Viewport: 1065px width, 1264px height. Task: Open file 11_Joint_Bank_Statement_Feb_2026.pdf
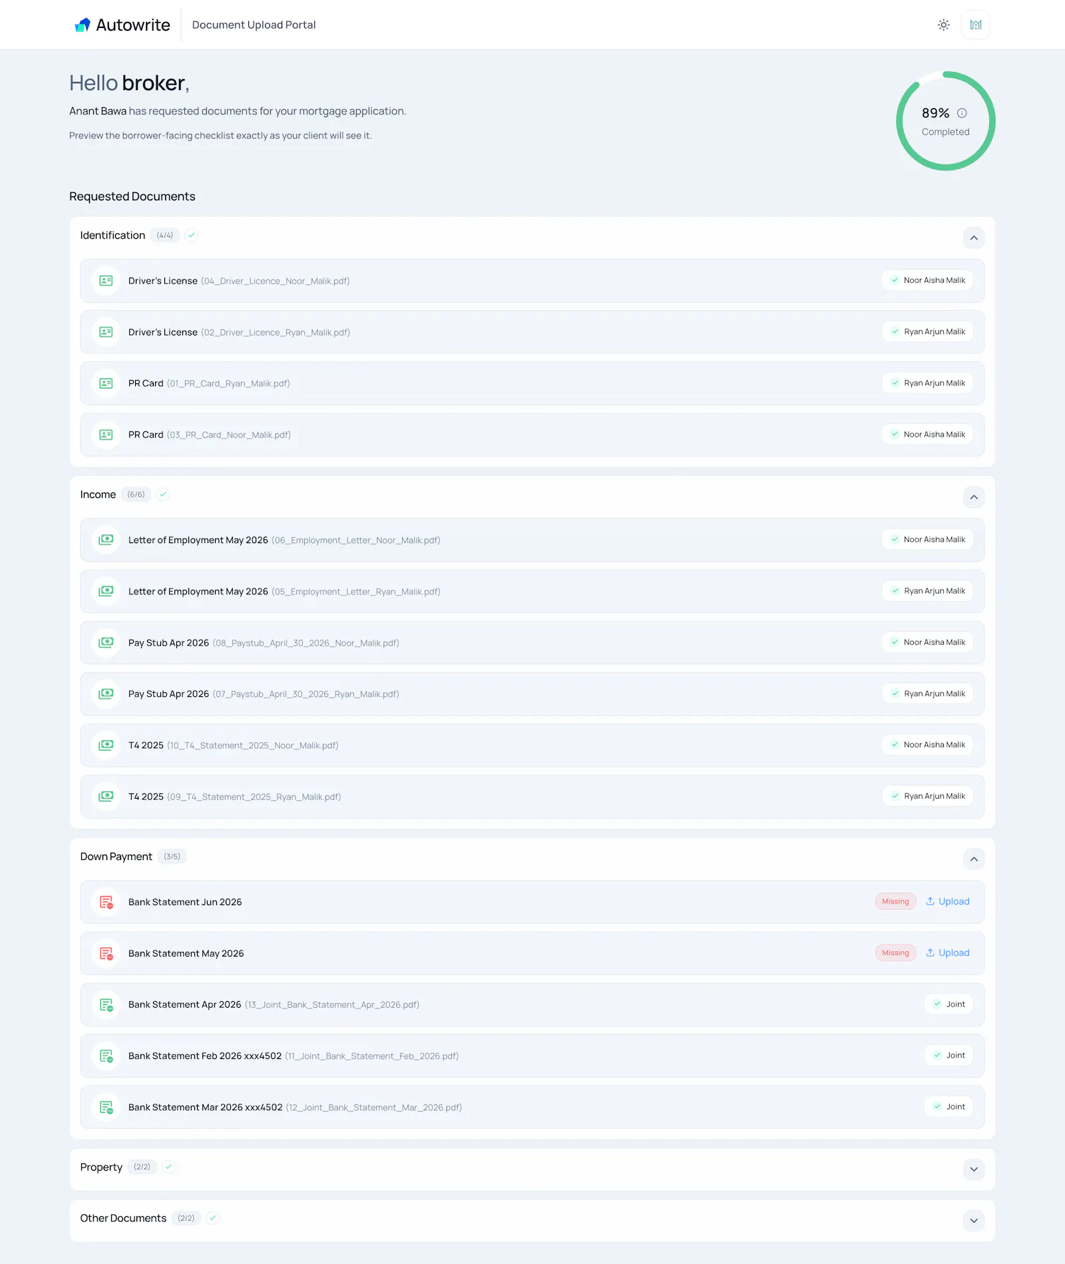point(372,1056)
